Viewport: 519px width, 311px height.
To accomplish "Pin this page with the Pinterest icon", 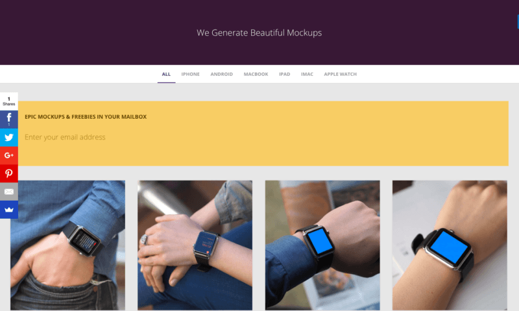I will pyautogui.click(x=9, y=173).
